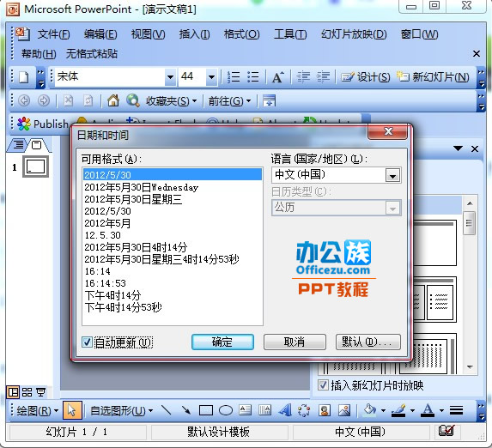This screenshot has width=492, height=448.
Task: Open the 日历类型 公历 dropdown
Action: coord(392,208)
